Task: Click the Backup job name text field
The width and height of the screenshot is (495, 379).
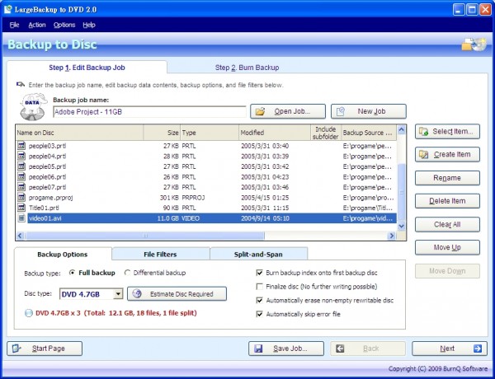Action: 148,111
